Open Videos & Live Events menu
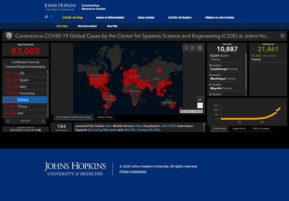This screenshot has height=201, width=289. coord(219,17)
